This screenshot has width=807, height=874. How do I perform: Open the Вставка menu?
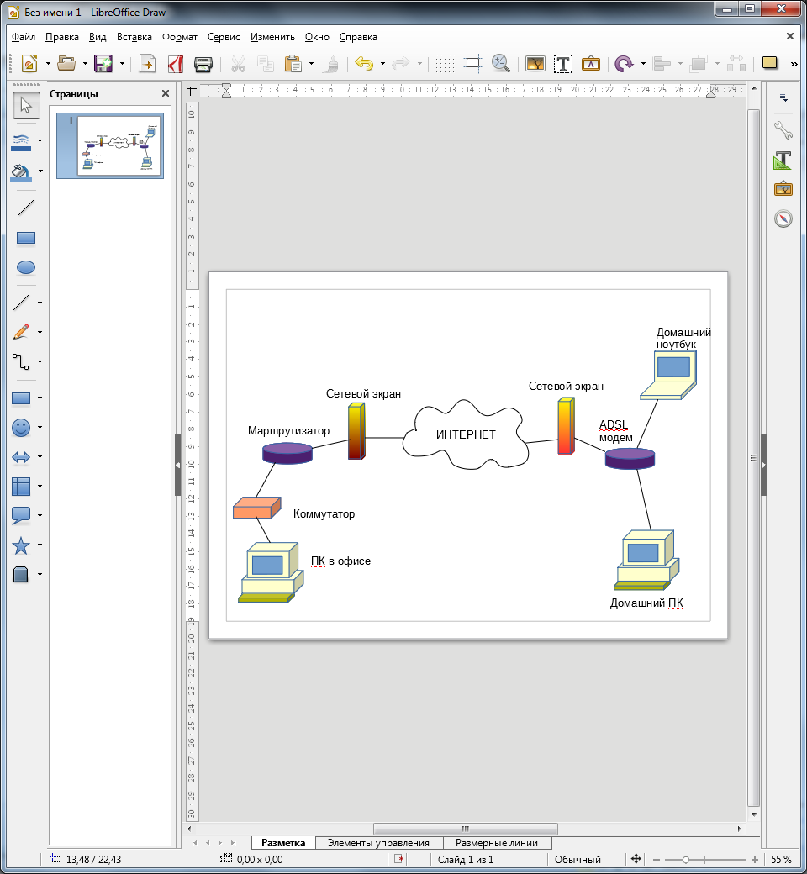[134, 37]
